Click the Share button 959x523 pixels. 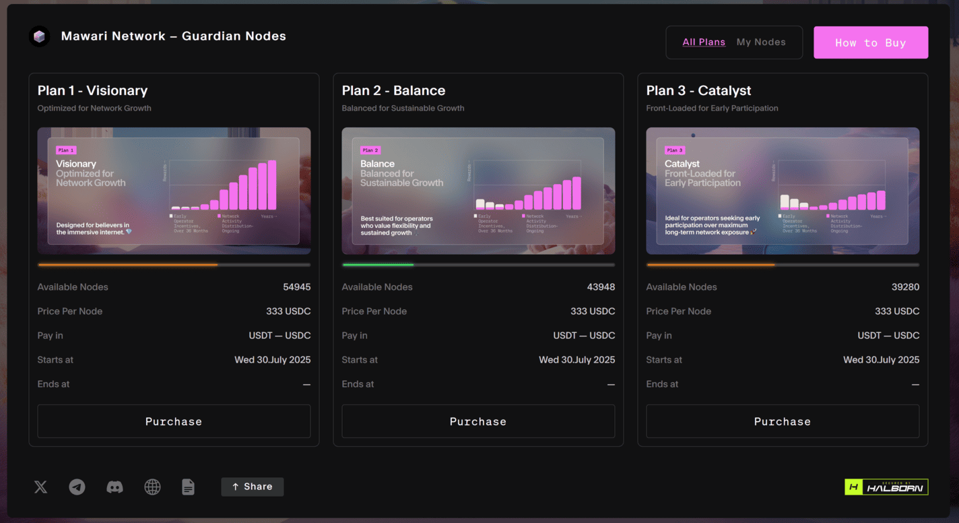253,487
